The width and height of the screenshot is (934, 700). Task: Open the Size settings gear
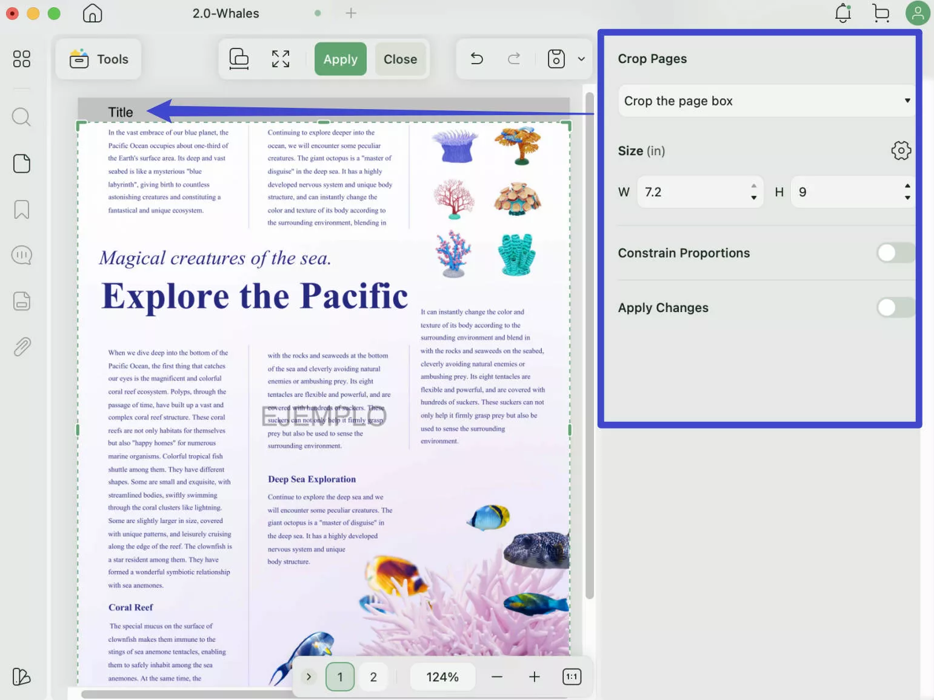tap(901, 150)
